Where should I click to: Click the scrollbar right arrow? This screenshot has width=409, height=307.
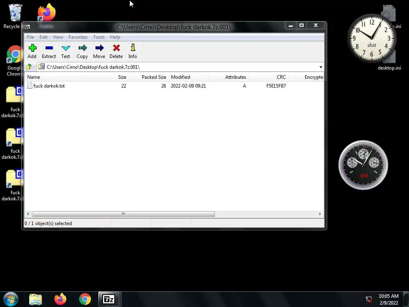click(320, 214)
